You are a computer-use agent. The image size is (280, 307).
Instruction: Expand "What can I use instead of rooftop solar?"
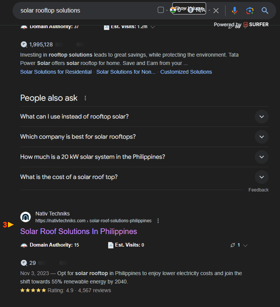[261, 117]
